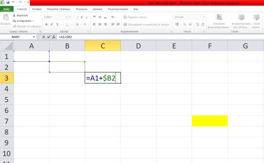Toggle underline Ч formatting
264x163 pixels.
[57, 25]
